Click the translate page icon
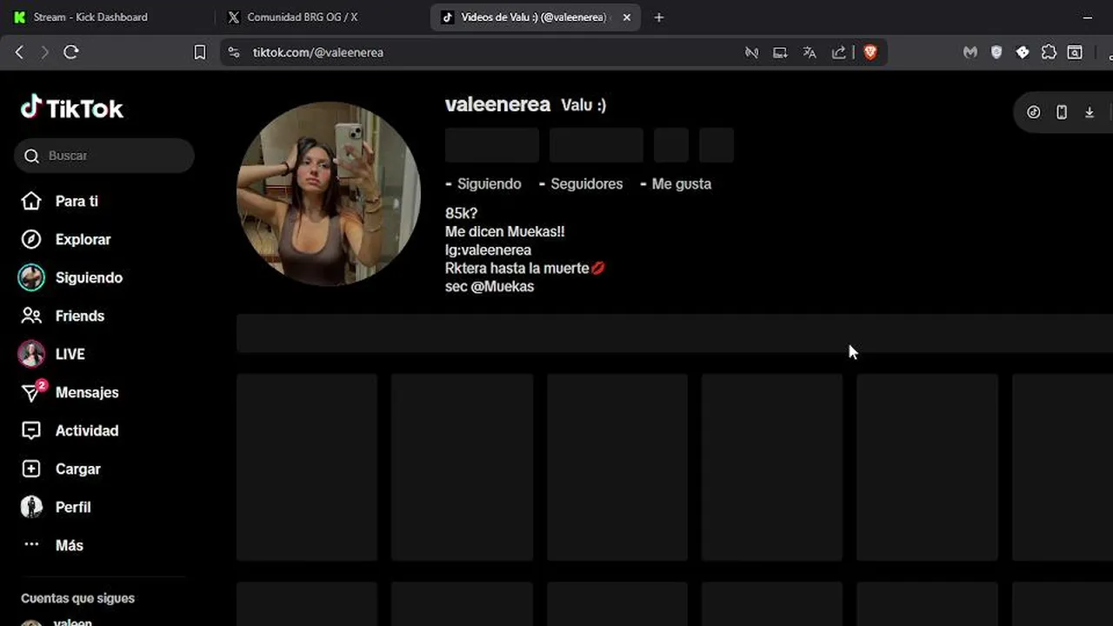This screenshot has width=1113, height=626. tap(810, 52)
